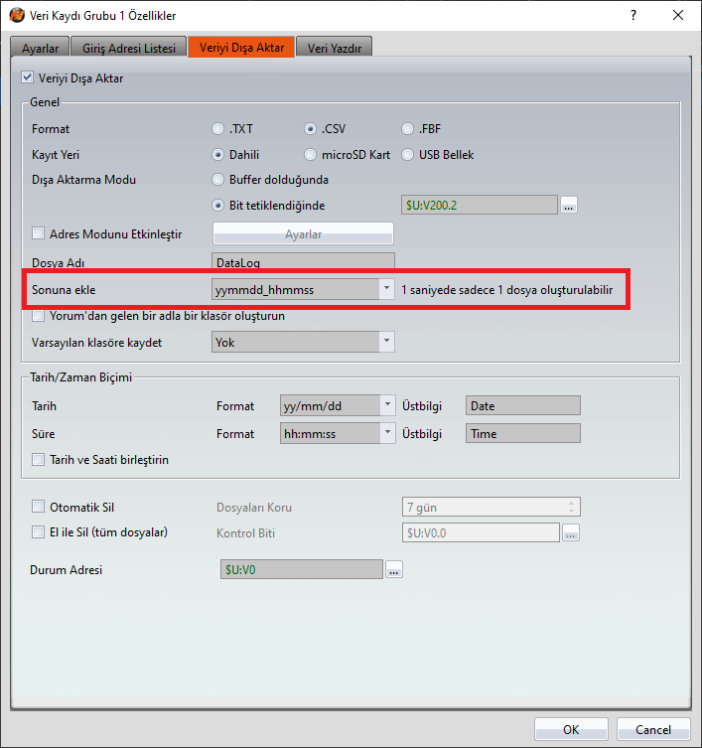Expand the Varsayılan klasöre kaydet dropdown
The height and width of the screenshot is (748, 702).
(386, 342)
